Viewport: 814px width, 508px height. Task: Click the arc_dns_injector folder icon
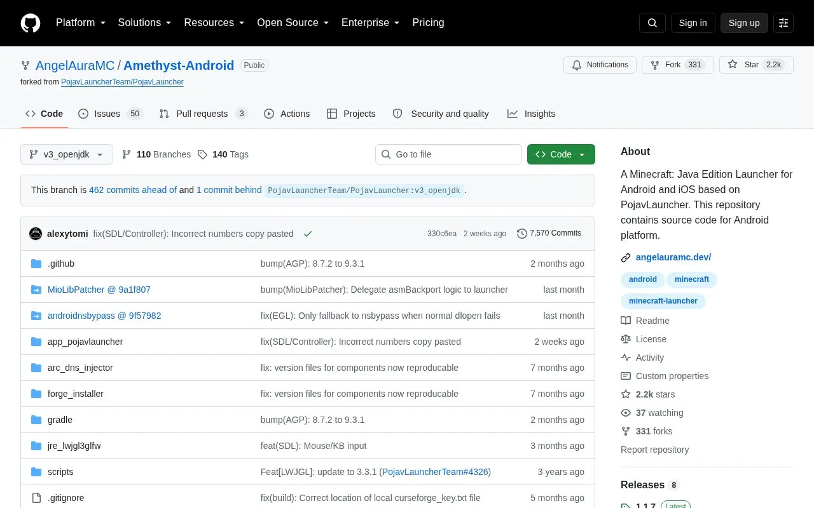pos(36,368)
